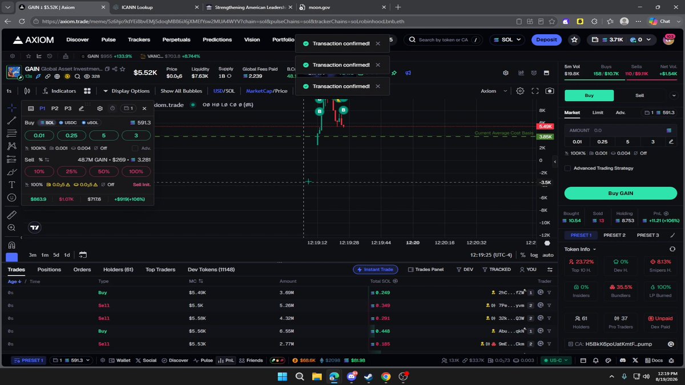This screenshot has height=385, width=685.
Task: Select the magnet snapping tool
Action: (x=11, y=245)
